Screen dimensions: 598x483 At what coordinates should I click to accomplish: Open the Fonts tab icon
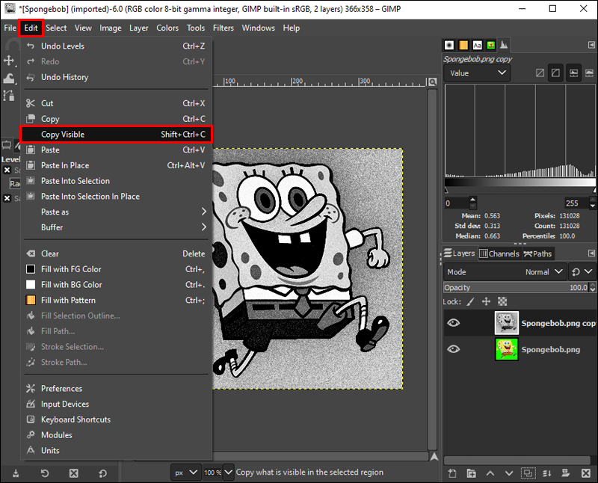(477, 45)
